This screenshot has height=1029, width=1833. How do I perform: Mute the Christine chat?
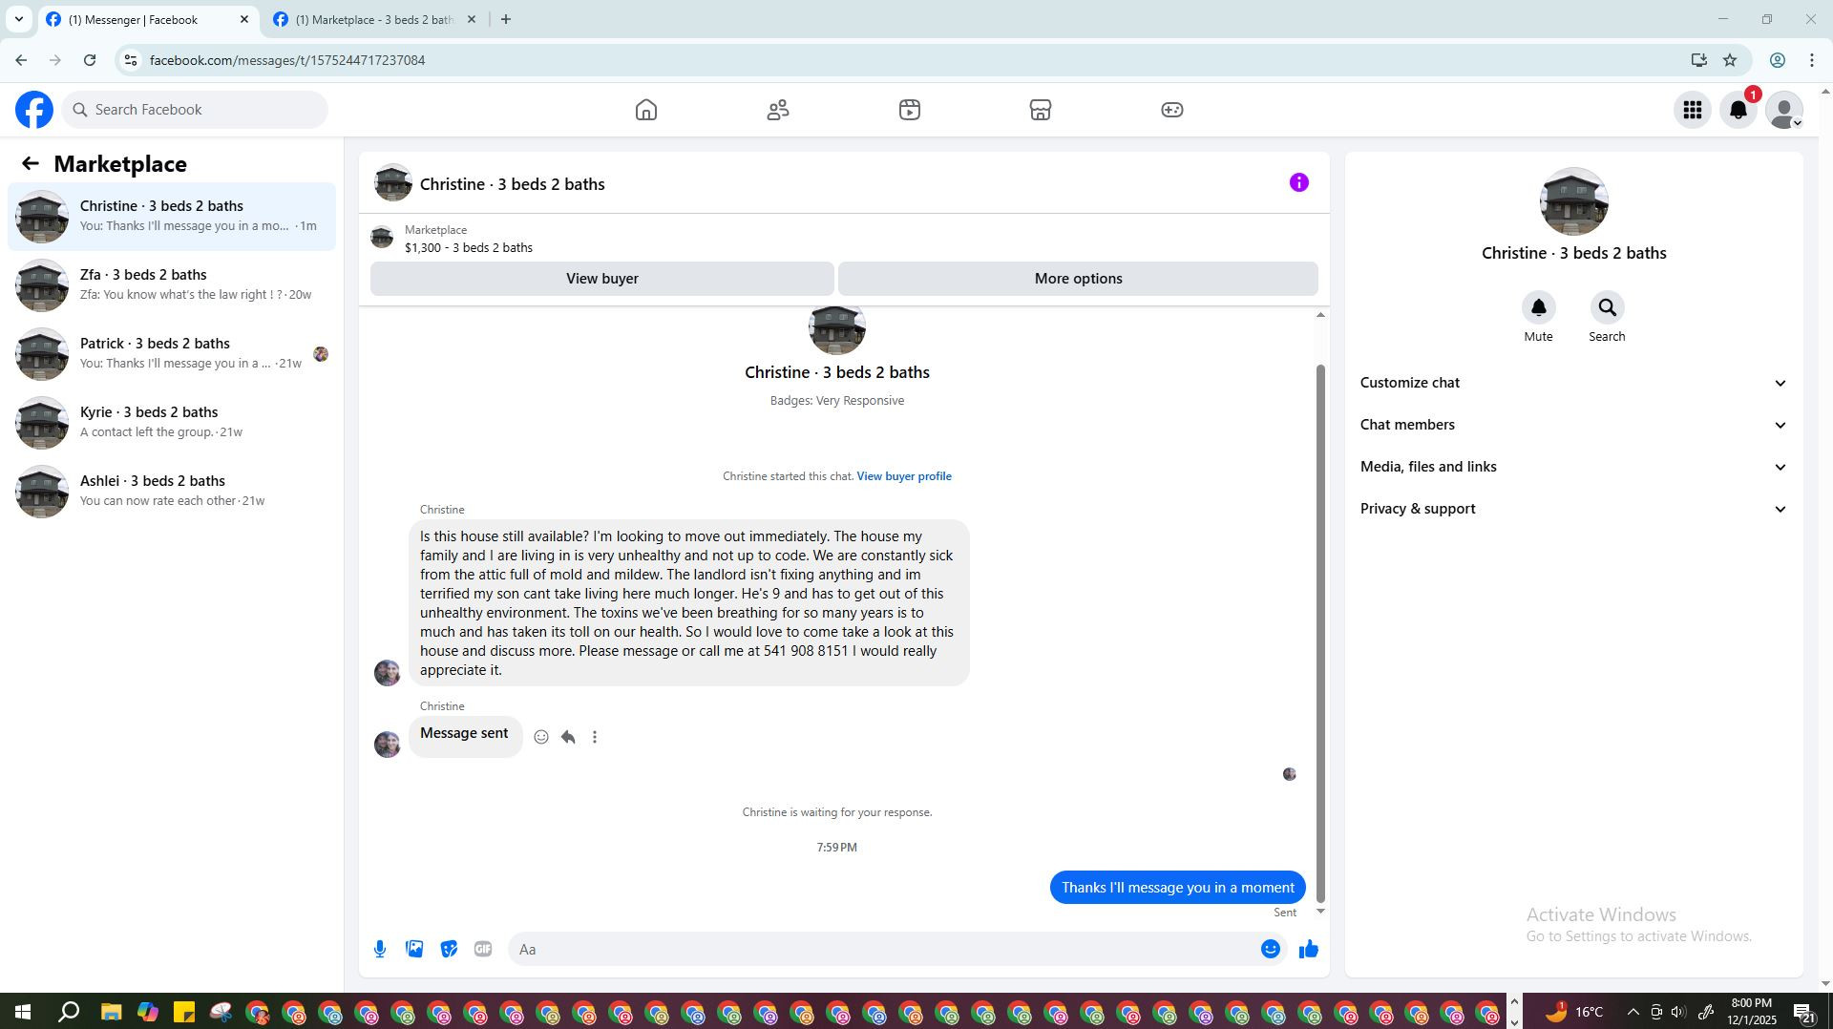[1538, 308]
